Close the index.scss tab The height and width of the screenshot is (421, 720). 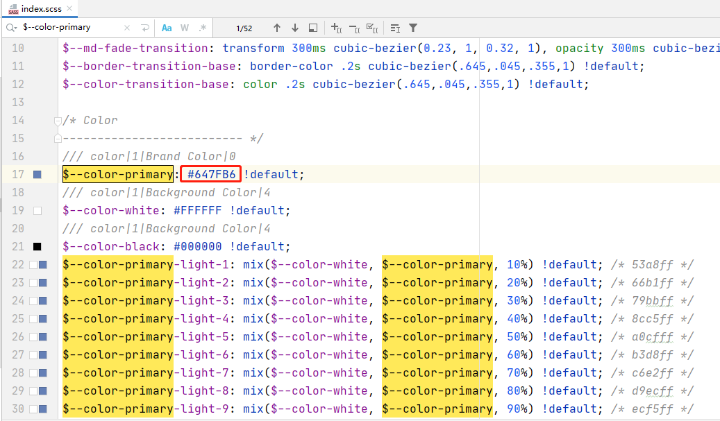(70, 9)
